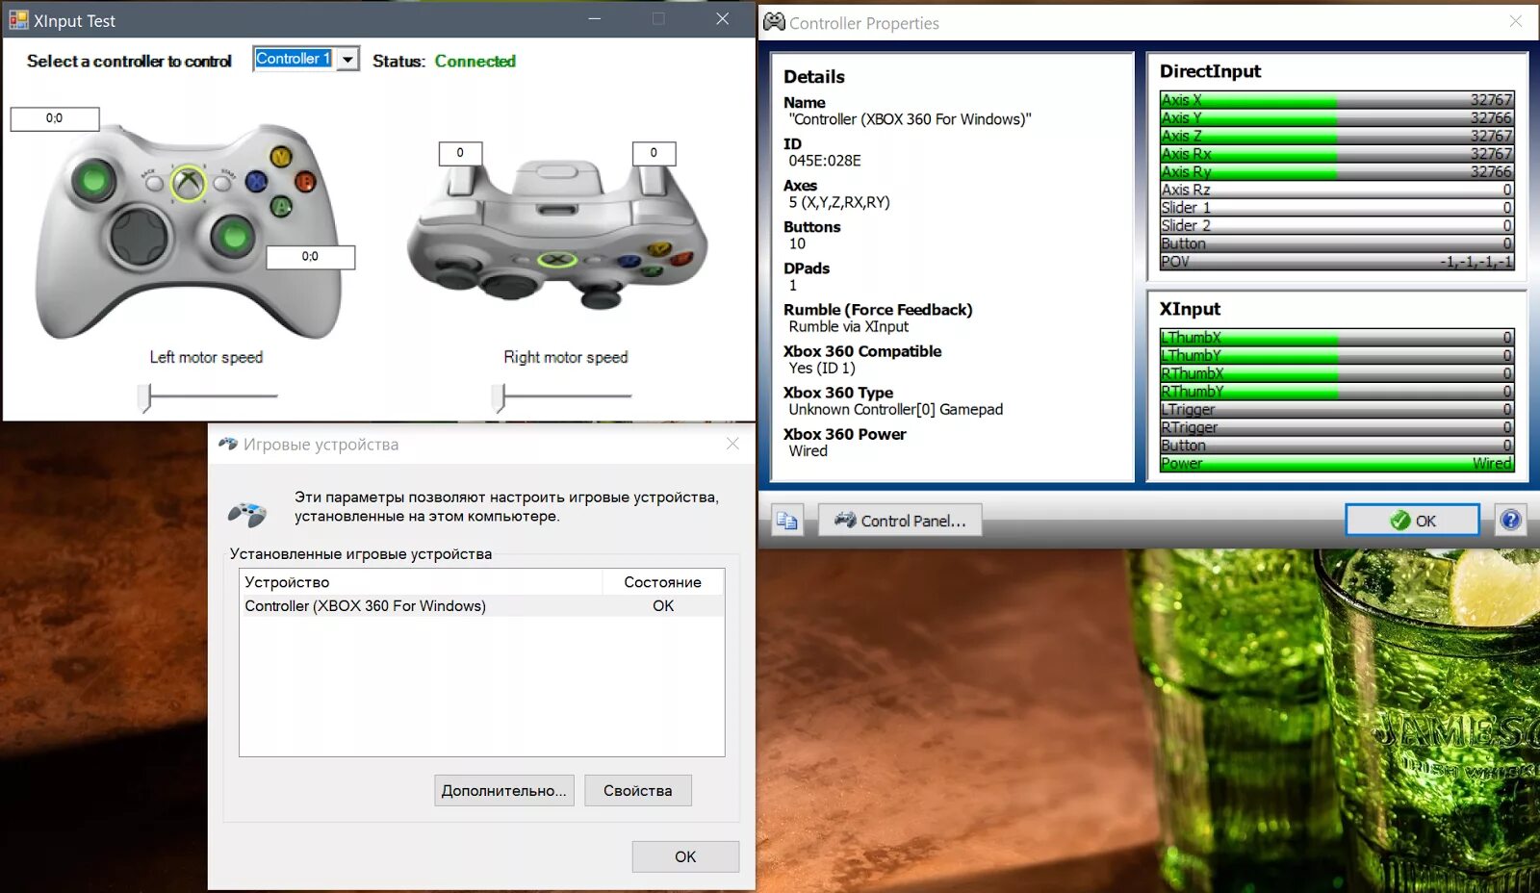Viewport: 1540px width, 893px height.
Task: Close the Controller Properties window
Action: (x=1515, y=21)
